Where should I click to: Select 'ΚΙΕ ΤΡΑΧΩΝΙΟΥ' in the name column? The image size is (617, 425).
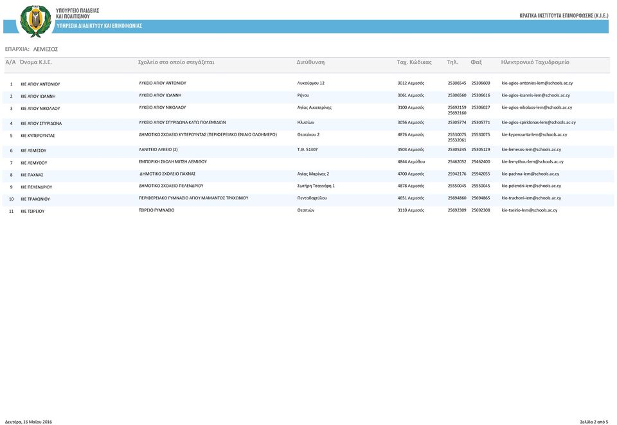(35, 199)
